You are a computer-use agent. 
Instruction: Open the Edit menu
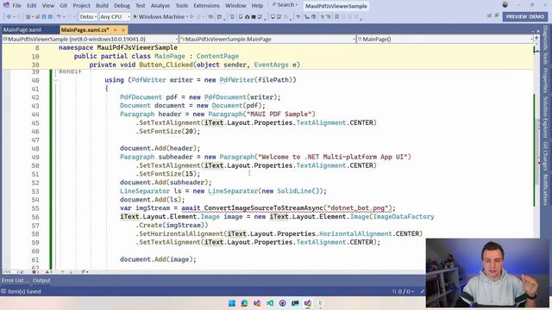click(x=32, y=6)
